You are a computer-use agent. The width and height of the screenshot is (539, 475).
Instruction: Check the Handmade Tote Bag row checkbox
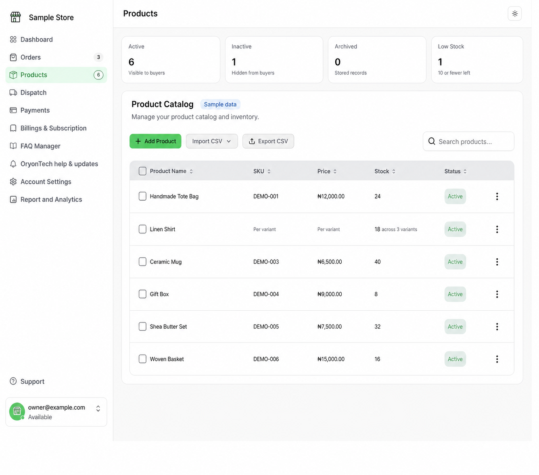pyautogui.click(x=142, y=196)
